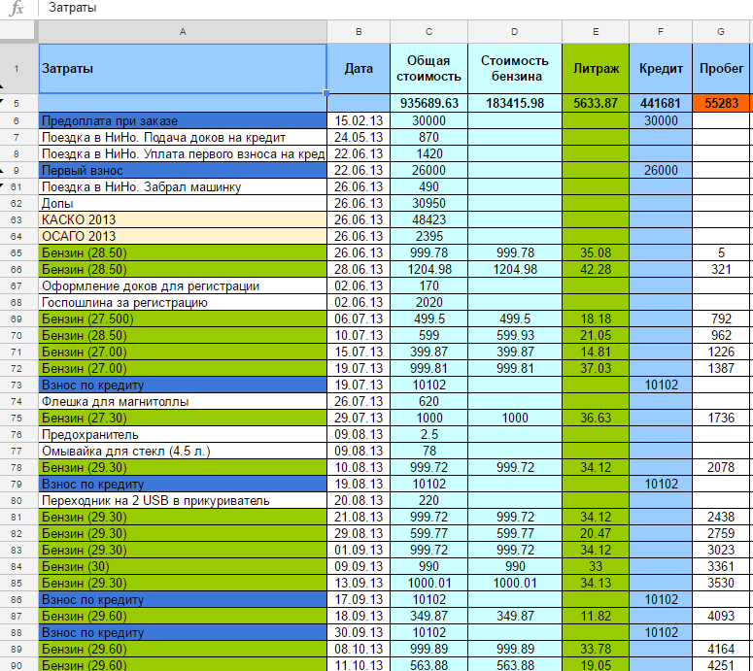
Task: Click the Литраж column header cell
Action: [596, 69]
